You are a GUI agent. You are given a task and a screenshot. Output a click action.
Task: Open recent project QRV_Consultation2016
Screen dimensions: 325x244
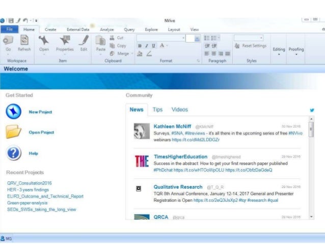coord(30,183)
